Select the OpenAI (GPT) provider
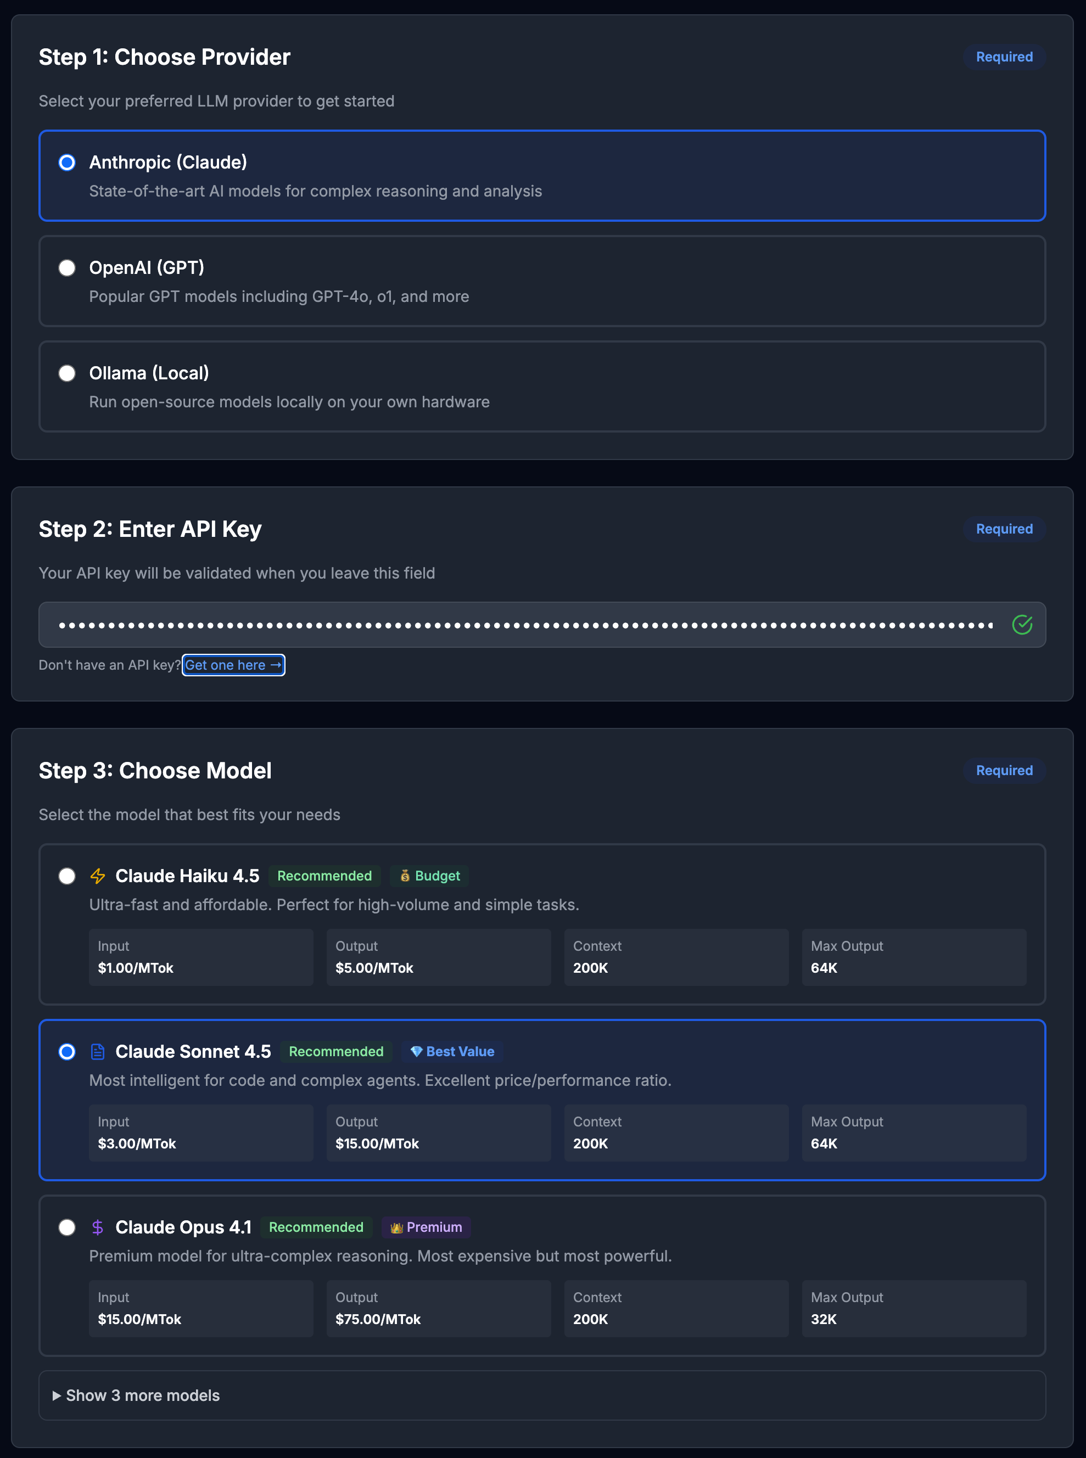Image resolution: width=1086 pixels, height=1458 pixels. 67,267
